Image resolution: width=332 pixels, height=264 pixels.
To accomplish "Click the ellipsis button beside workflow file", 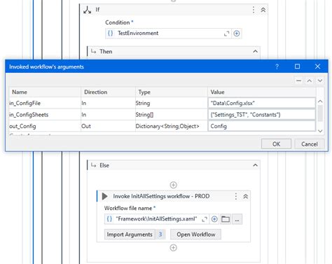I will tap(237, 219).
